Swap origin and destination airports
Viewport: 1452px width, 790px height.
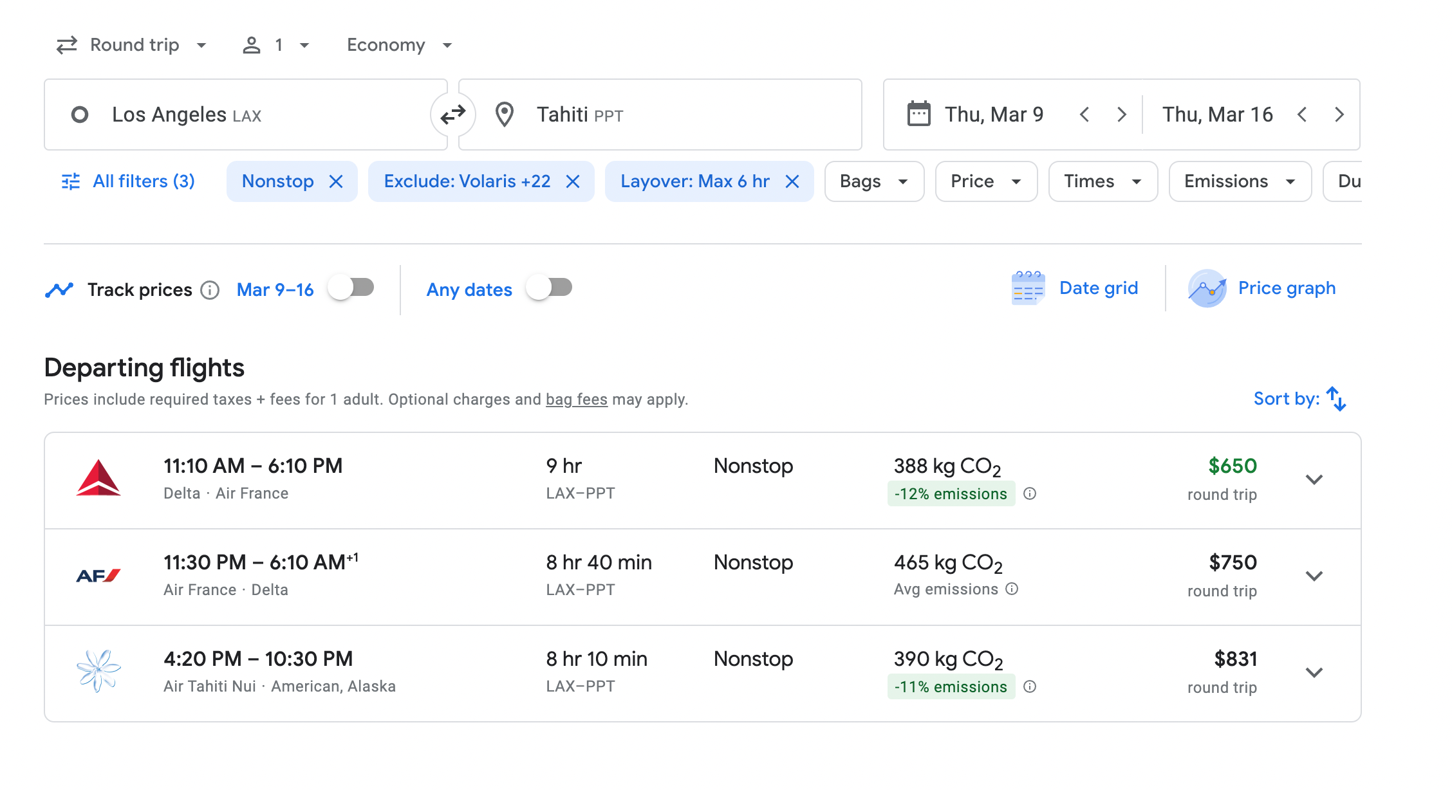453,115
